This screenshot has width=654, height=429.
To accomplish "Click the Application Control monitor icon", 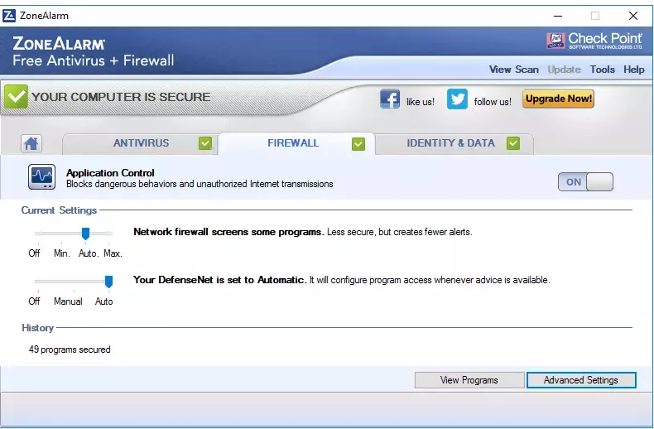I will pos(41,177).
